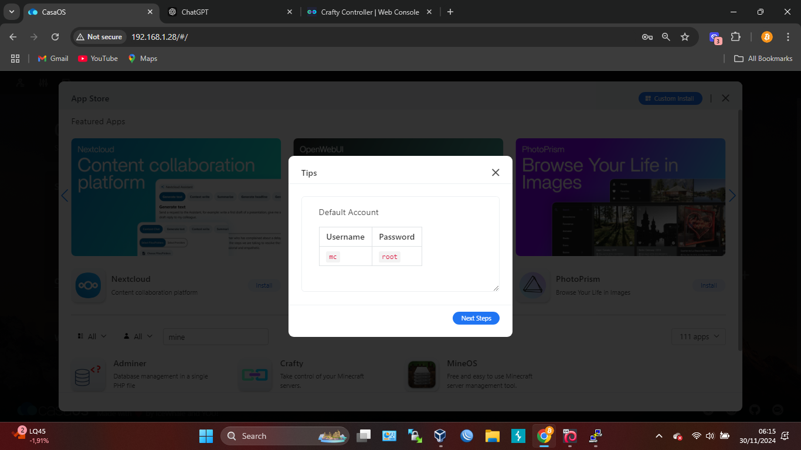Screen dimensions: 801x450
Task: Open the Maps bookmark
Action: [x=142, y=59]
